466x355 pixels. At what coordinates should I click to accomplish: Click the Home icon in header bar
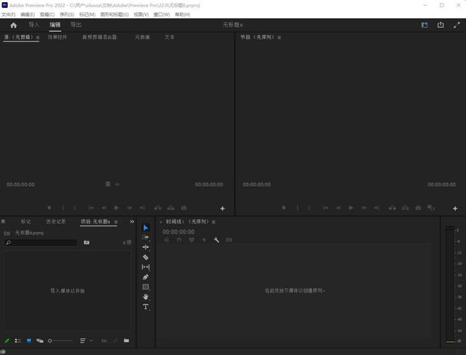click(13, 25)
